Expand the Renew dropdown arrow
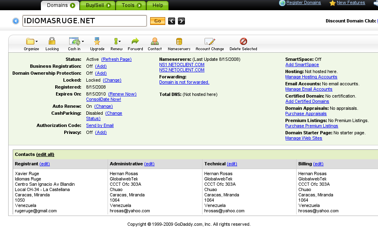 pyautogui.click(x=119, y=41)
